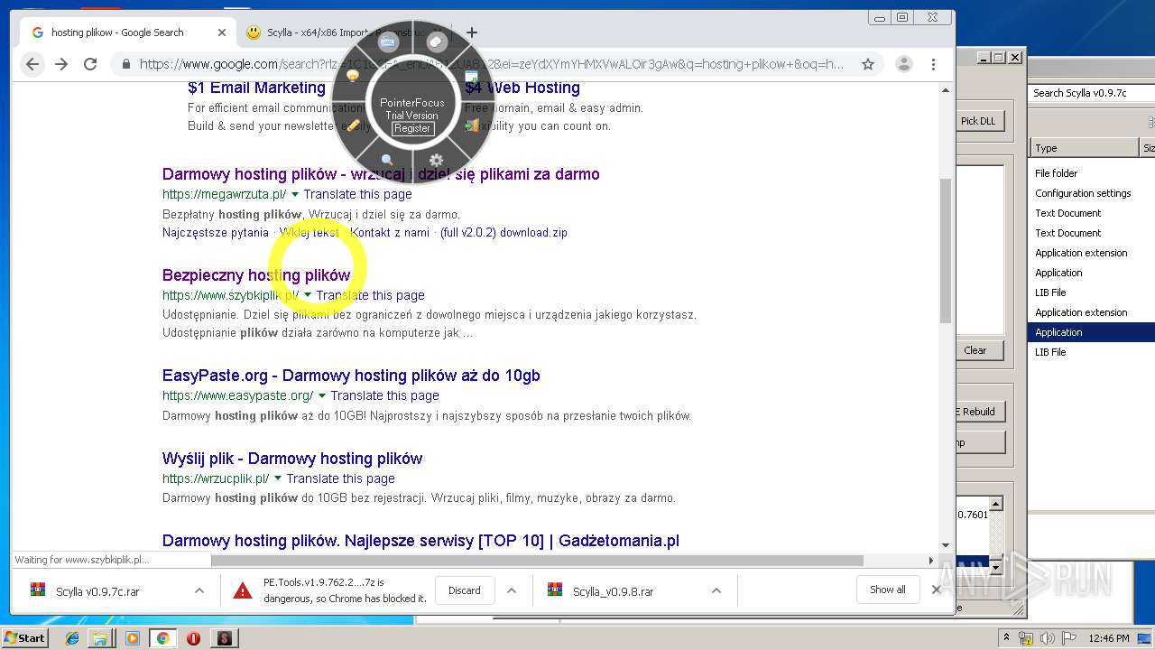Open the volume control in system tray
Image resolution: width=1155 pixels, height=650 pixels.
coord(1049,638)
